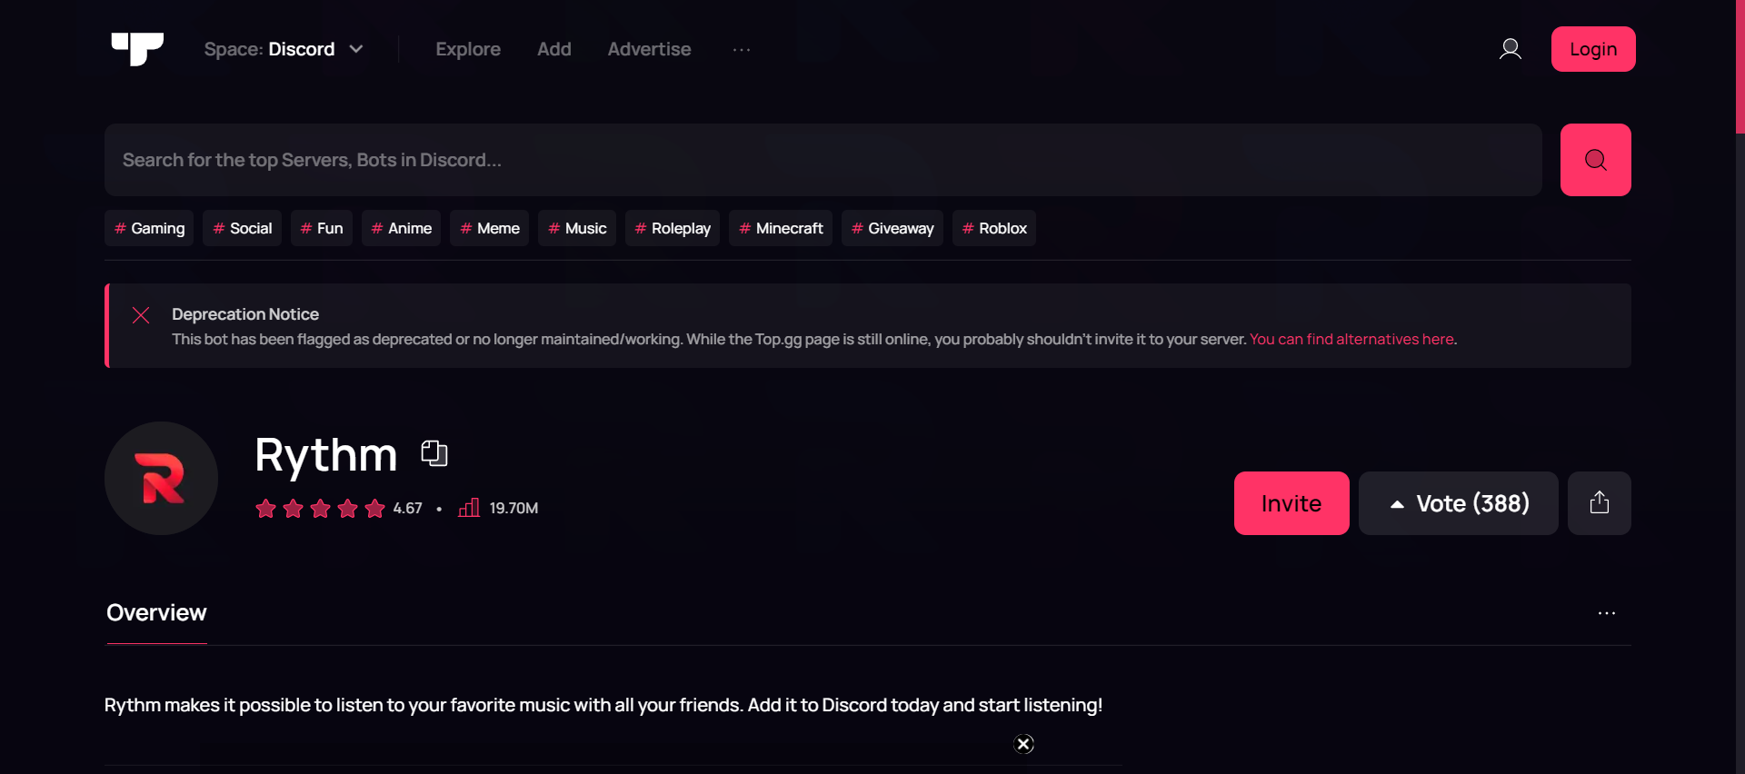
Task: Click the star rating icons
Action: 320,509
